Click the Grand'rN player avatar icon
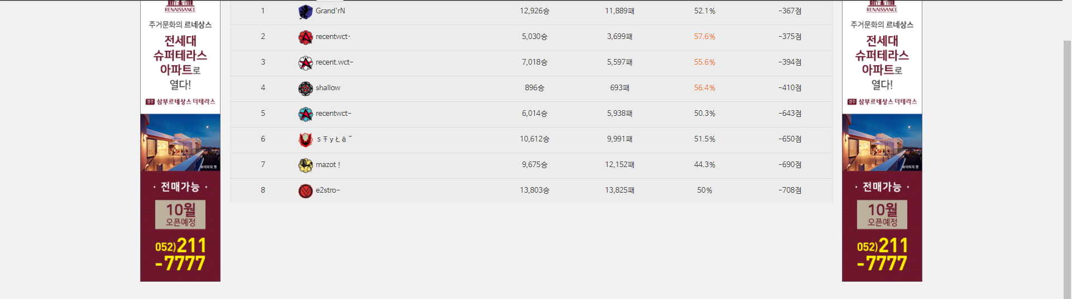 (x=305, y=12)
